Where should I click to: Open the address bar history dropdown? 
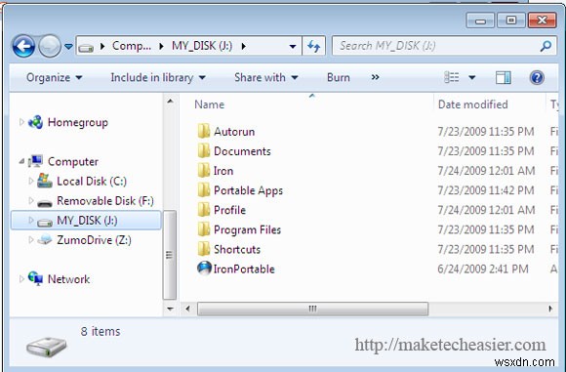pyautogui.click(x=293, y=46)
